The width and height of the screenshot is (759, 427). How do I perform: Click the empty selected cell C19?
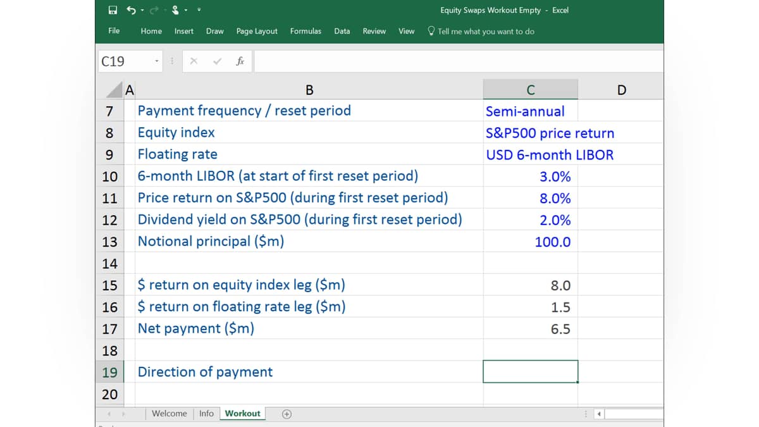coord(530,372)
